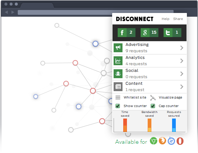
Task: Expand the Analytics requests chevron
Action: [x=182, y=61]
